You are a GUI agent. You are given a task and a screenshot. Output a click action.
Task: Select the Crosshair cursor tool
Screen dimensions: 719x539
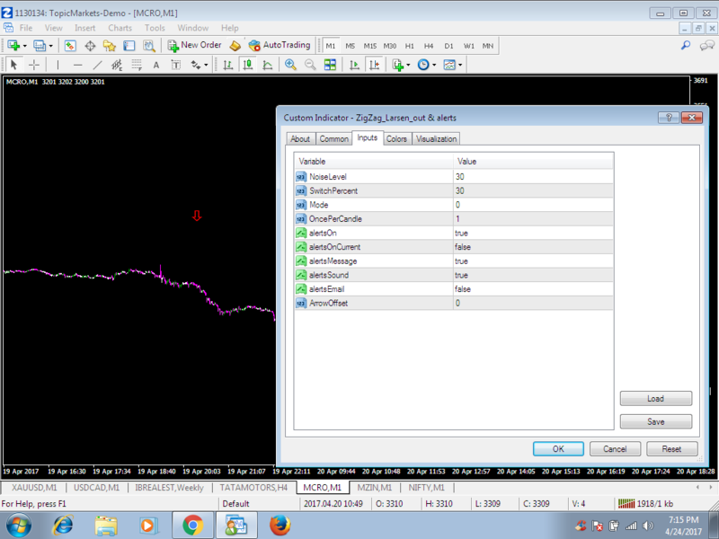click(x=34, y=65)
